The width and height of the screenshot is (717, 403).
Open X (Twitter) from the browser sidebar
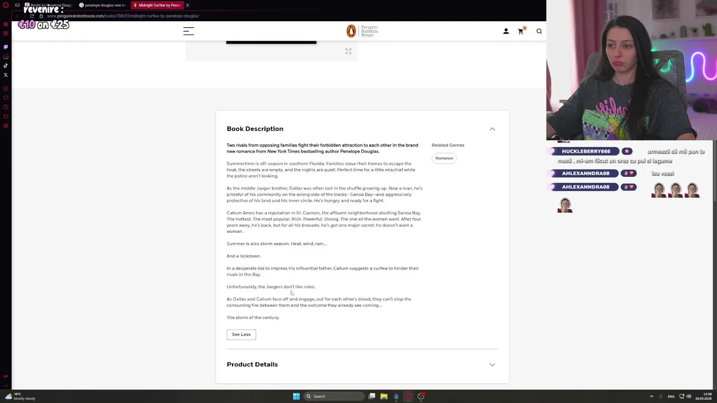6,75
